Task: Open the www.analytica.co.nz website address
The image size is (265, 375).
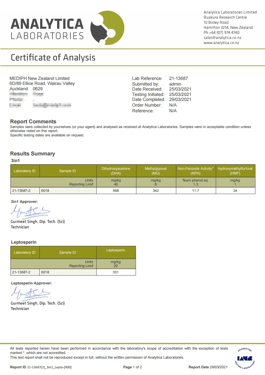Action: [221, 43]
